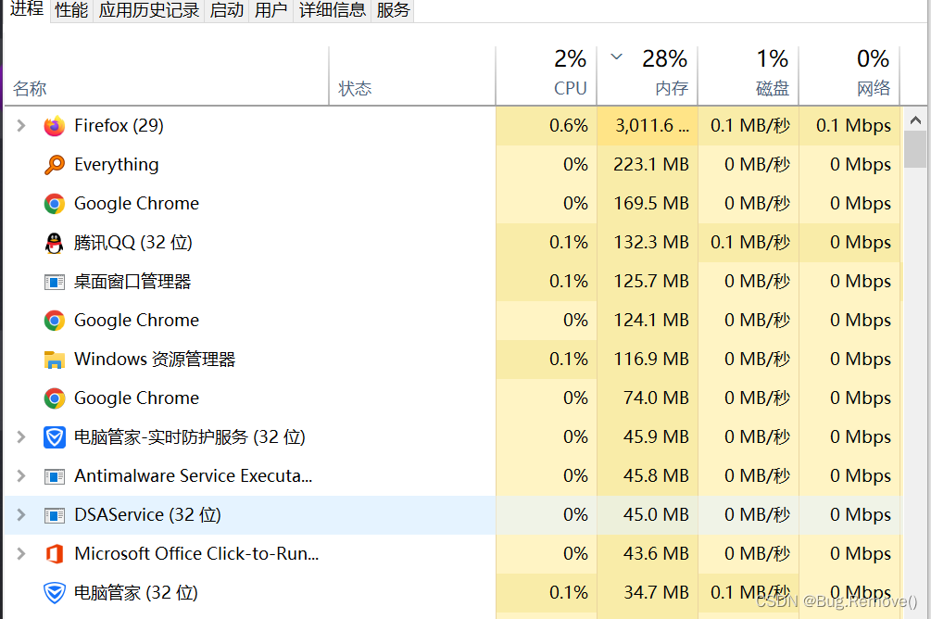
Task: Click the Windows 资源管理器 folder icon
Action: (54, 360)
